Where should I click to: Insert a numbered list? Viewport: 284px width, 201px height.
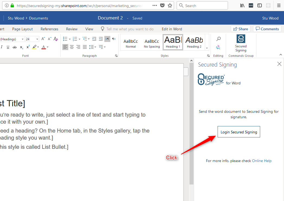pyautogui.click(x=75, y=39)
